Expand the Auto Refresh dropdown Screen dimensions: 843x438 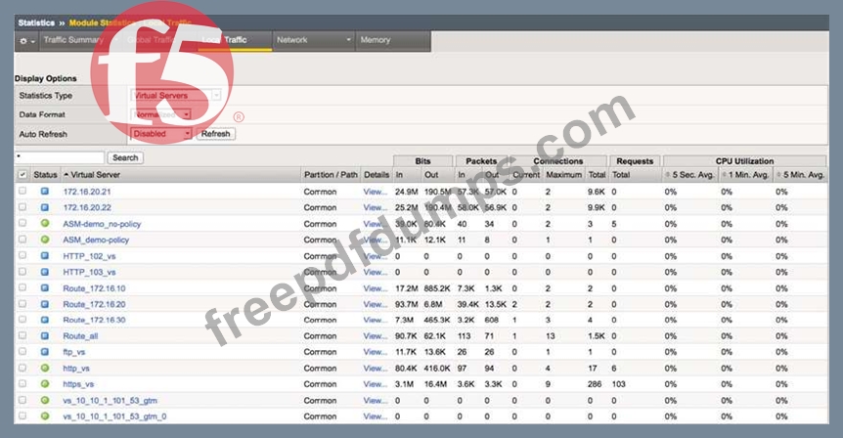[x=161, y=134]
